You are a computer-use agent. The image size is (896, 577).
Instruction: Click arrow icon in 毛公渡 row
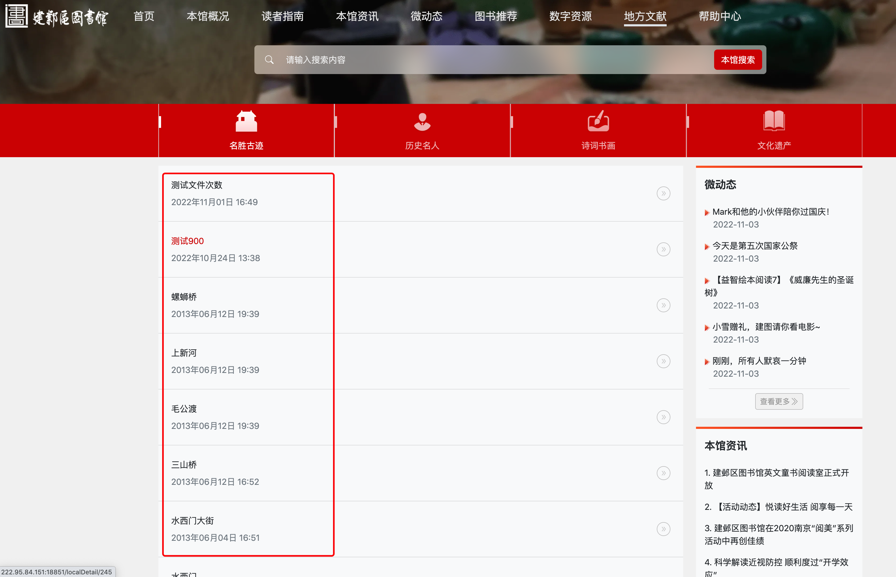(x=663, y=417)
